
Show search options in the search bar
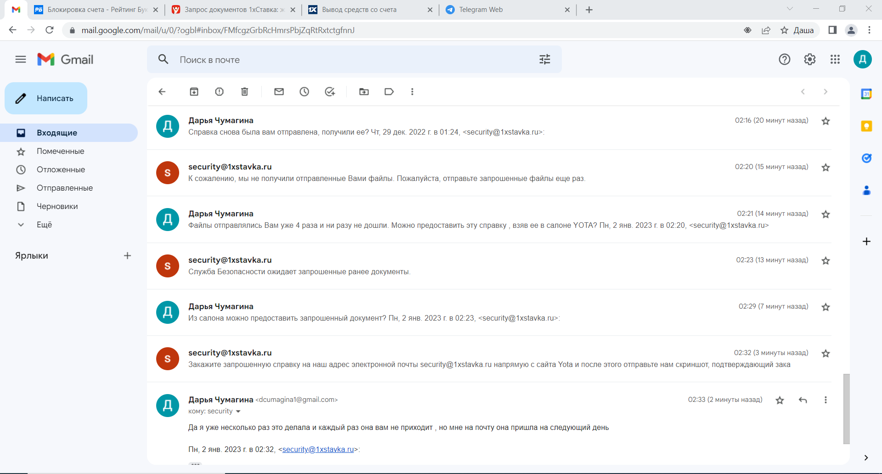[x=544, y=59]
